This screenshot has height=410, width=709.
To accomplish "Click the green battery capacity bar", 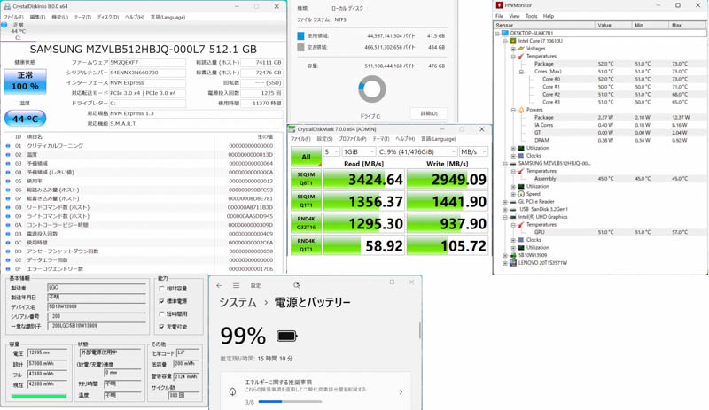I will pos(39,396).
